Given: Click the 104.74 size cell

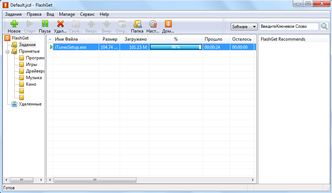Looking at the screenshot, I should point(109,47).
